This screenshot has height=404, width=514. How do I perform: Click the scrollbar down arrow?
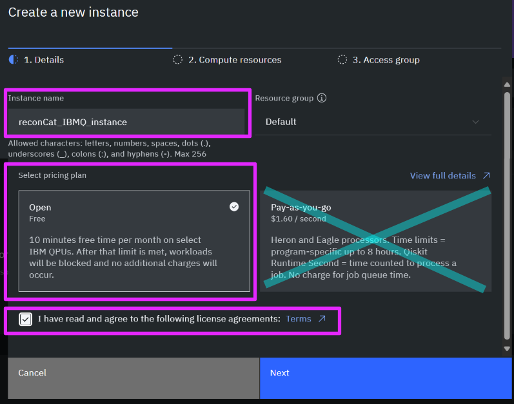coord(507,349)
